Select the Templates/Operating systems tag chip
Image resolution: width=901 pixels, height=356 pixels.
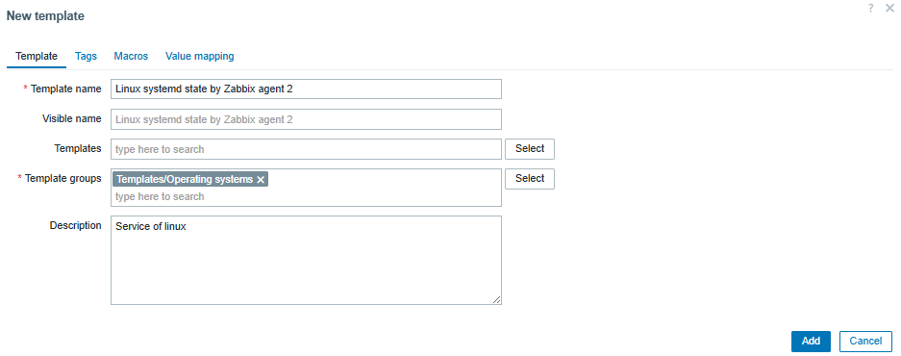coord(185,179)
